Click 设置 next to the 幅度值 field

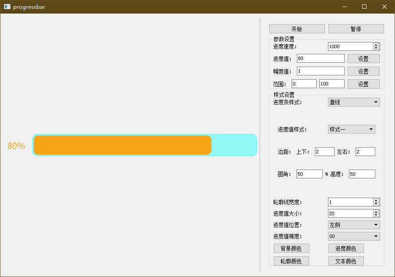coord(363,71)
